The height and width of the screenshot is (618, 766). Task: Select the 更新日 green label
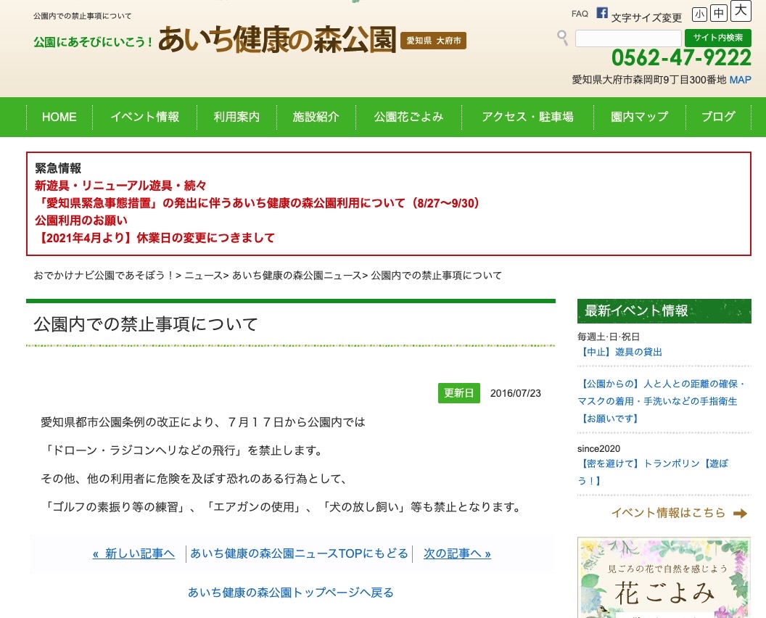(458, 393)
